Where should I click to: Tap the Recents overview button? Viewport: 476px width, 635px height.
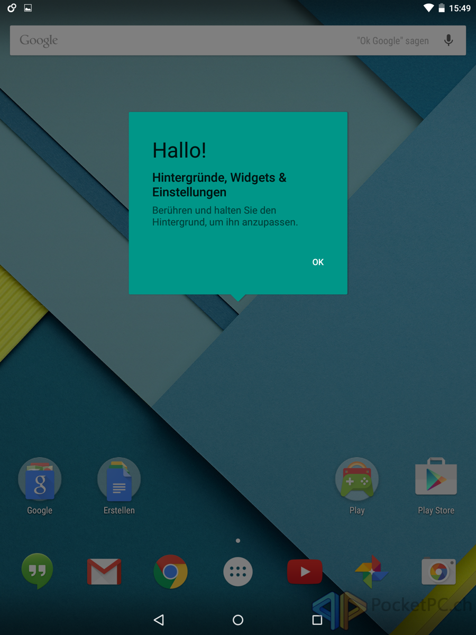click(x=317, y=620)
